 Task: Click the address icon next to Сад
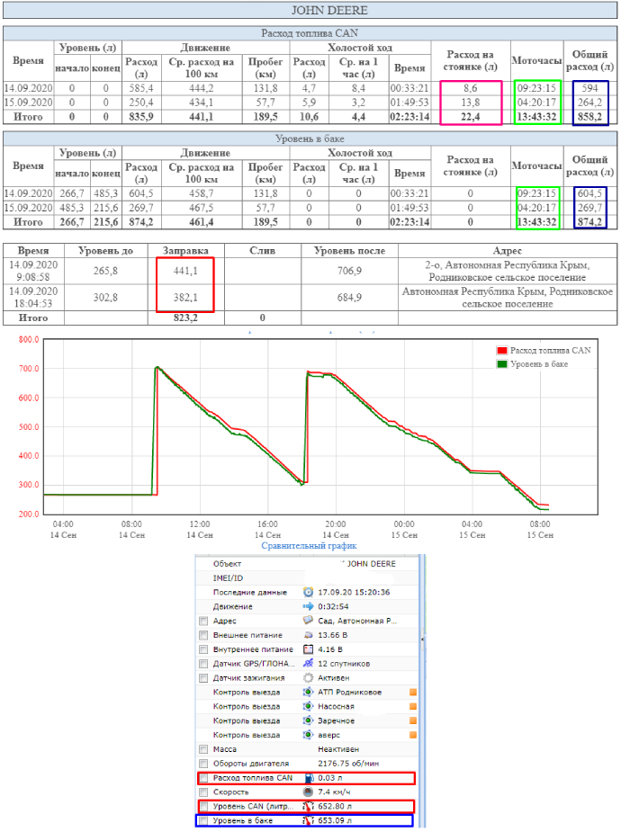(x=308, y=622)
